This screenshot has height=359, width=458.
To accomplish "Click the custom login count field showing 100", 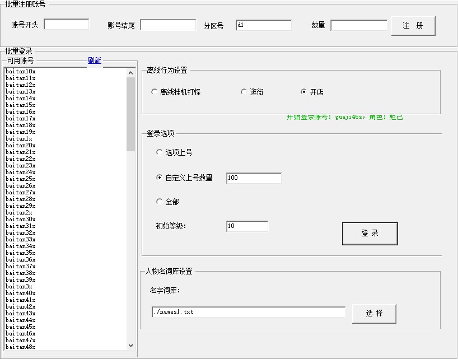I will [254, 178].
